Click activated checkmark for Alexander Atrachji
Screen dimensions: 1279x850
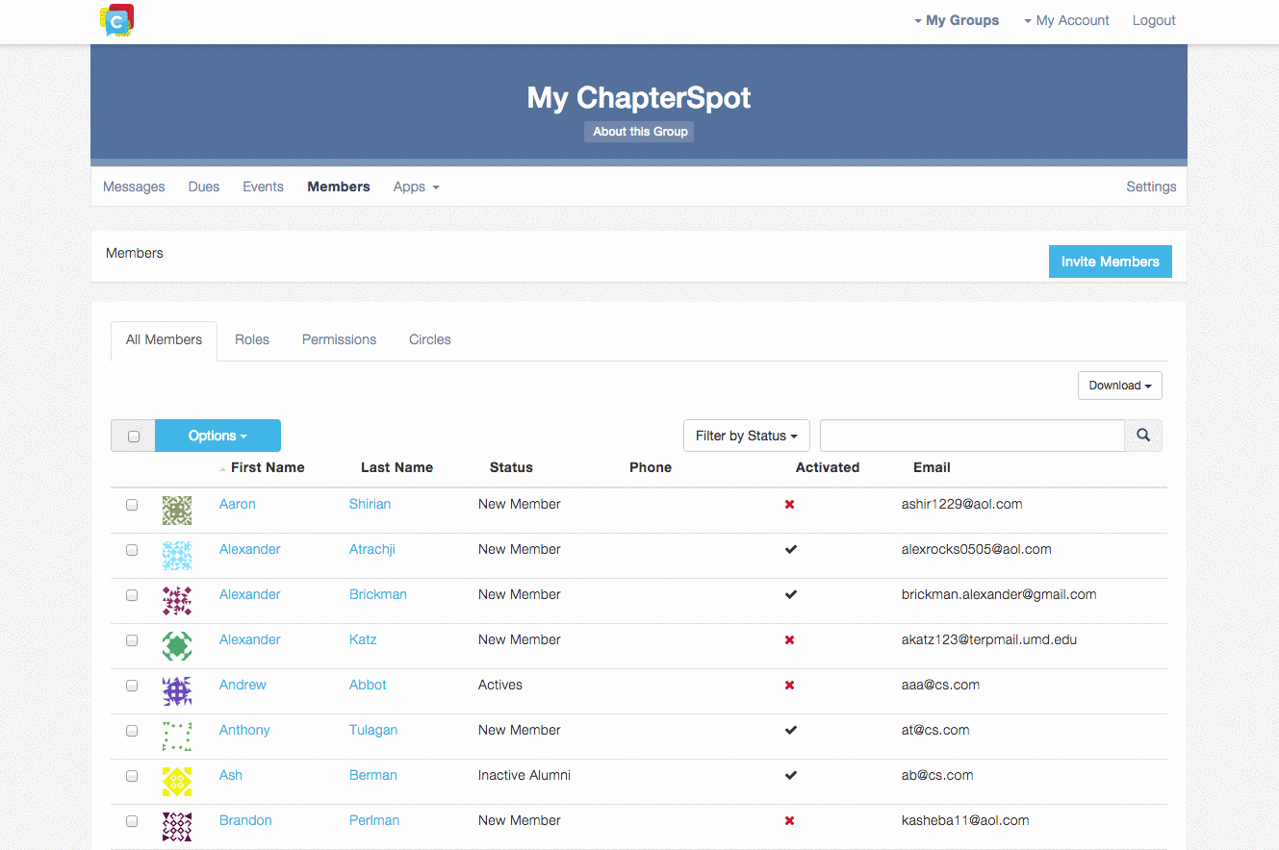click(x=791, y=550)
